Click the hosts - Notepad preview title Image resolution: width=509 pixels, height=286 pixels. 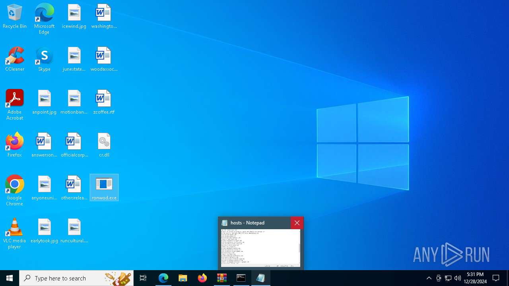pos(247,223)
